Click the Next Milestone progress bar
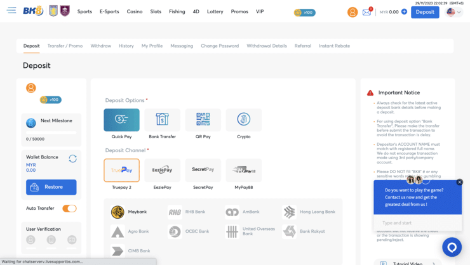 [x=51, y=132]
